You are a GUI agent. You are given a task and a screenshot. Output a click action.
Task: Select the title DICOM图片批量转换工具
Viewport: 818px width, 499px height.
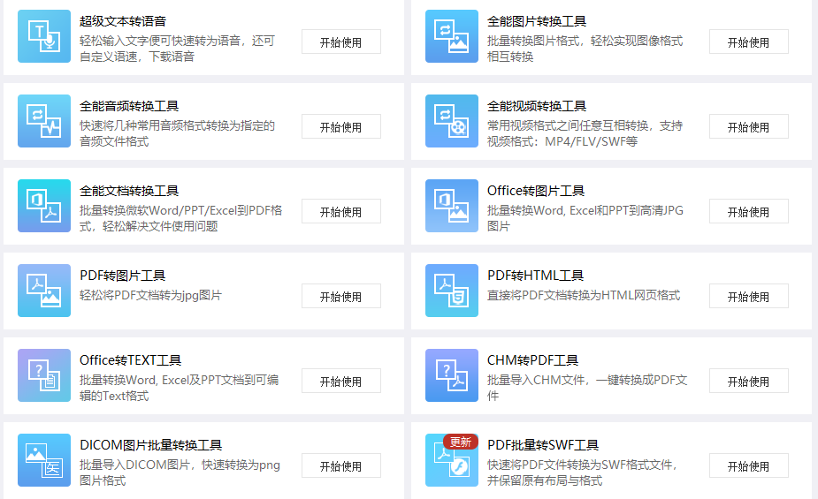[x=150, y=445]
